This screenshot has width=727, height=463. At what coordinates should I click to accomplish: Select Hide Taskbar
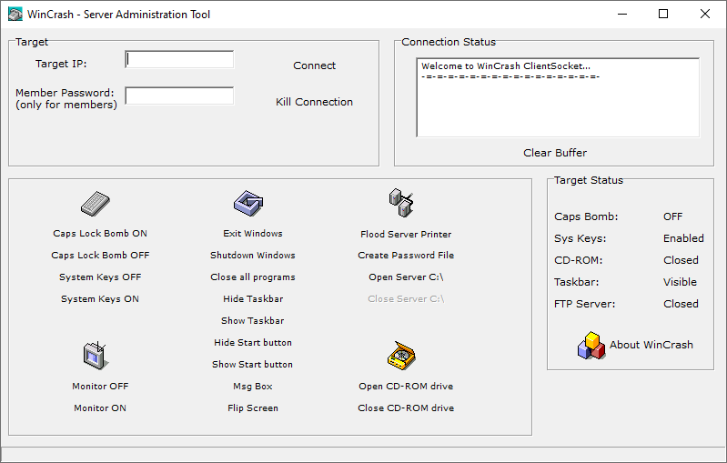coord(252,299)
